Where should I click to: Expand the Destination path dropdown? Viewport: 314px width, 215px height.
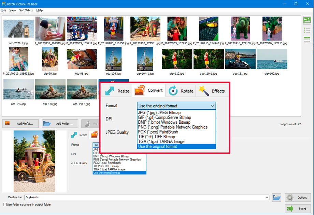coord(267,197)
